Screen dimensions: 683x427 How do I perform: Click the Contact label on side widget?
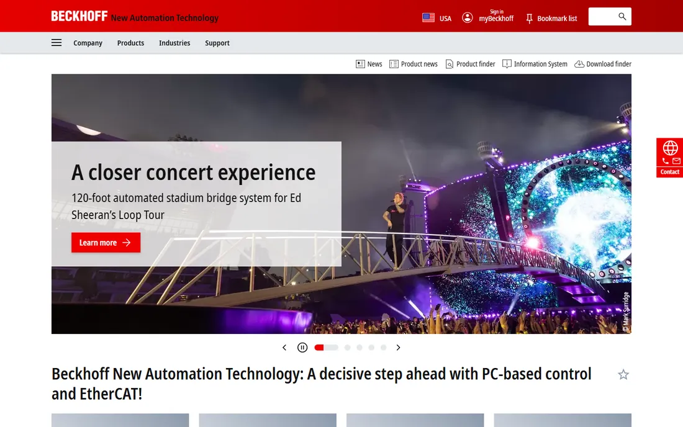pos(669,172)
